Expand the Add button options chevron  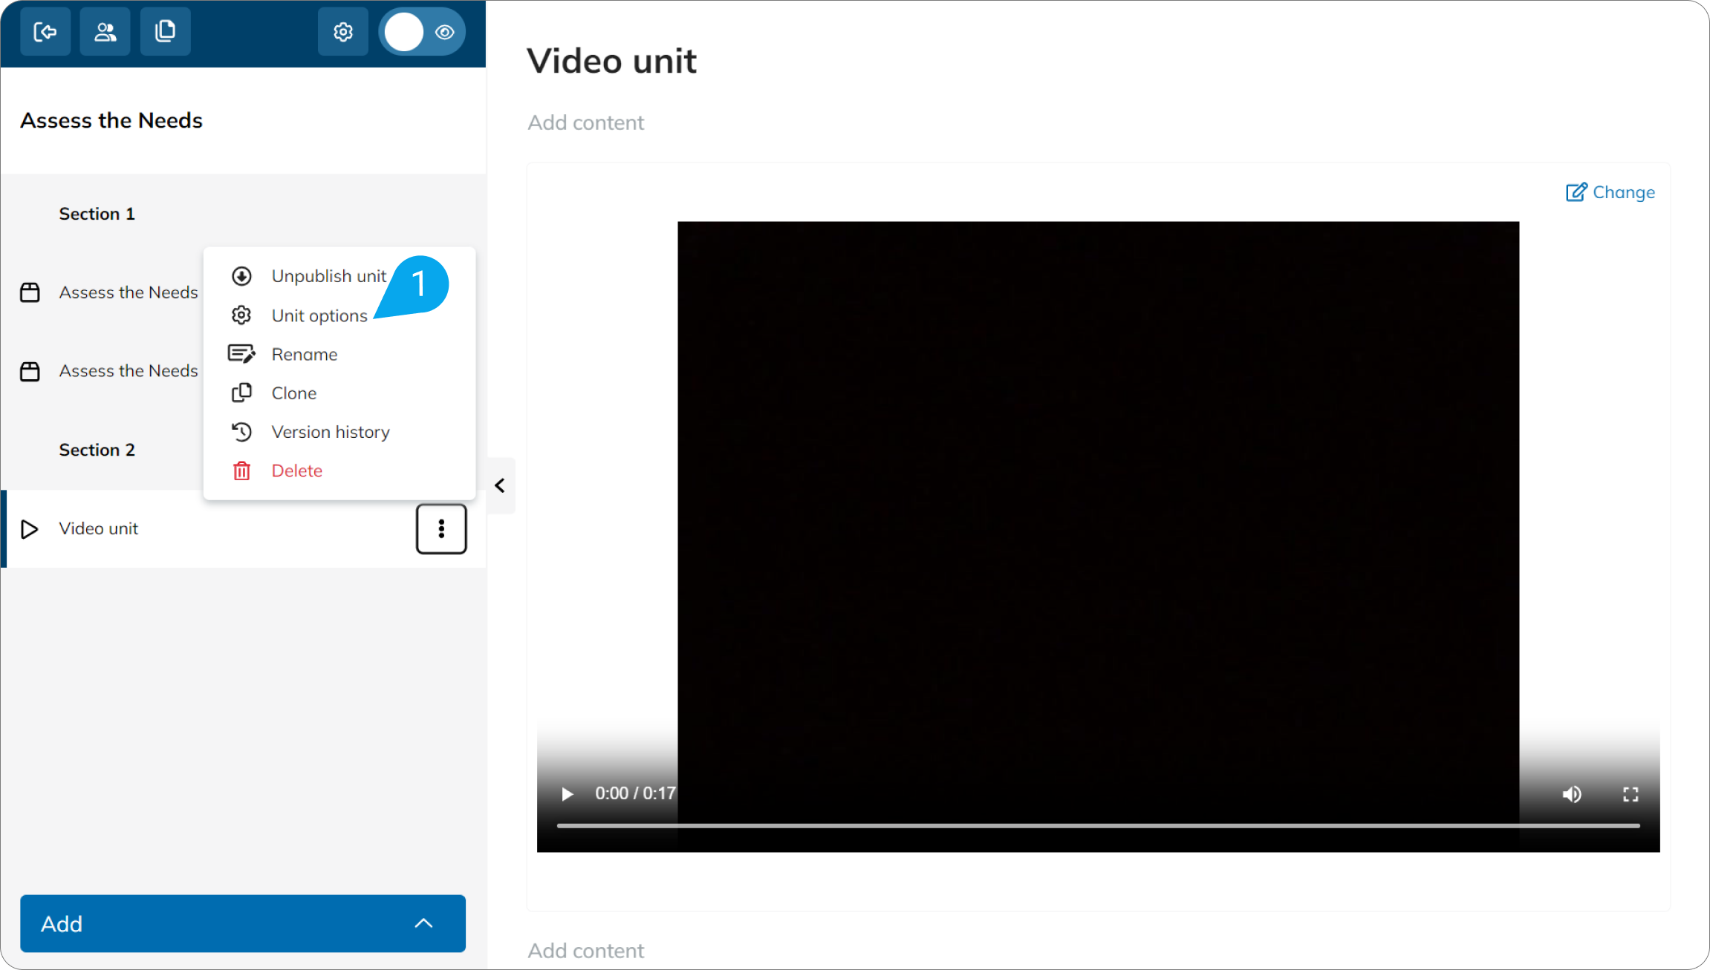(x=423, y=923)
